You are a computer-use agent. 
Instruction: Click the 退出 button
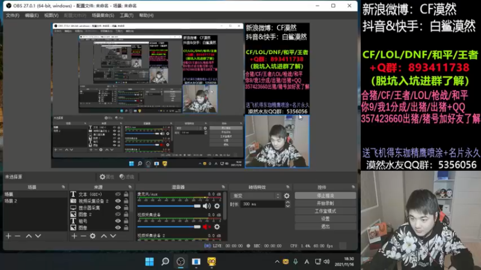[x=325, y=227]
